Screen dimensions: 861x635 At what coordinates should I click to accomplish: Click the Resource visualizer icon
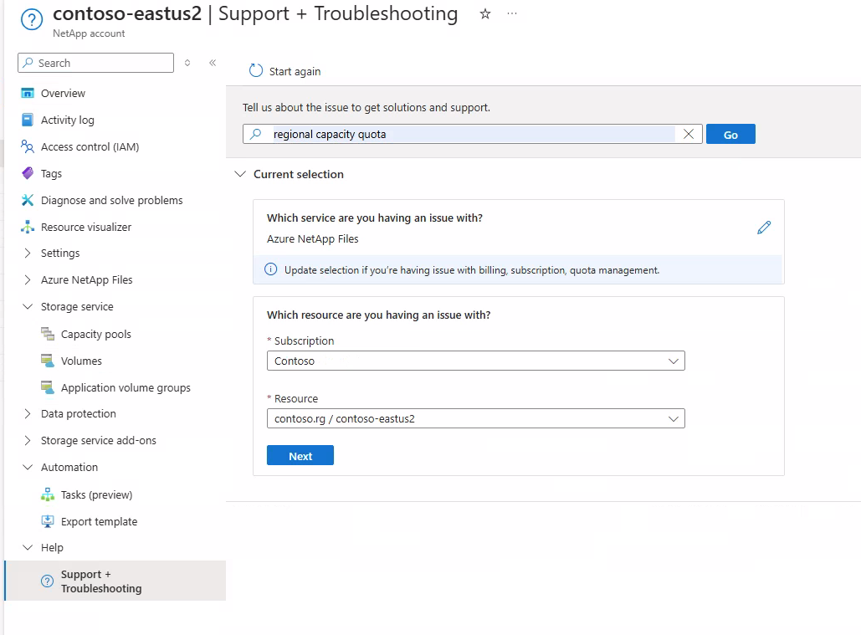tap(28, 227)
